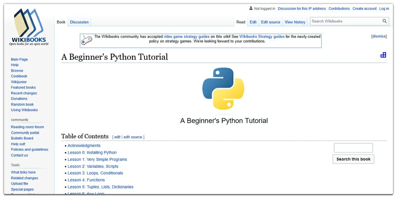This screenshot has height=198, width=397.
Task: Click the game controller icon in notice
Action: point(86,40)
